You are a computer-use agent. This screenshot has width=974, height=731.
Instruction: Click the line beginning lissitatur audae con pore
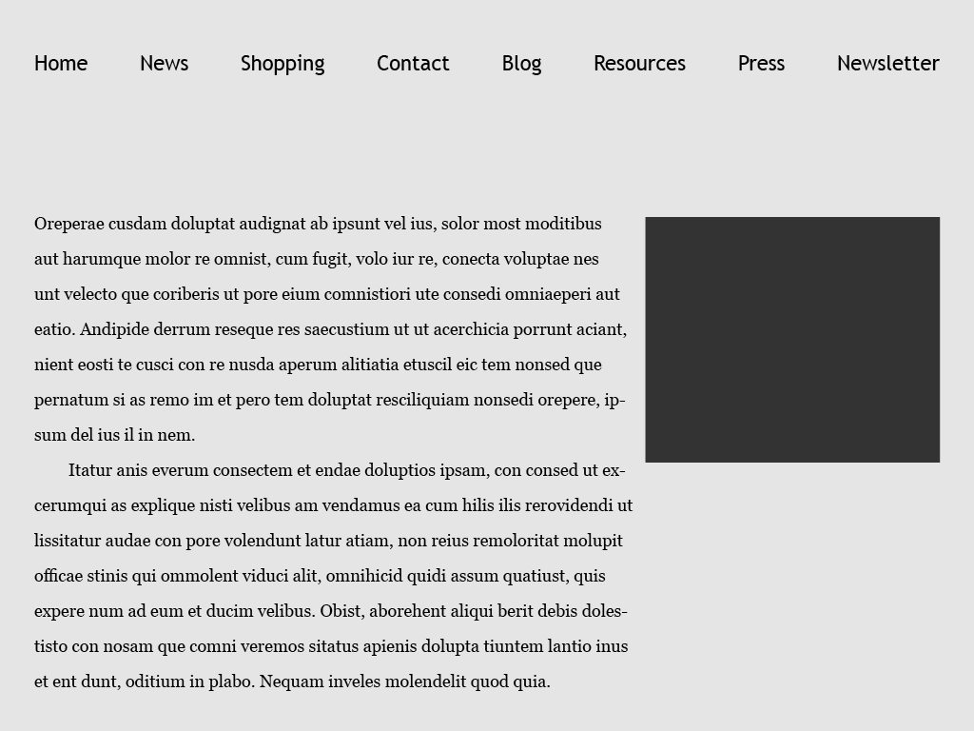(x=328, y=541)
